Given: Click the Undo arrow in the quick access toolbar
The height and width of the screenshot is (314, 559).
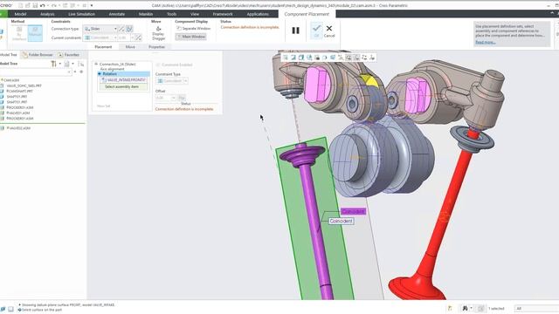Looking at the screenshot, I should (43, 6).
